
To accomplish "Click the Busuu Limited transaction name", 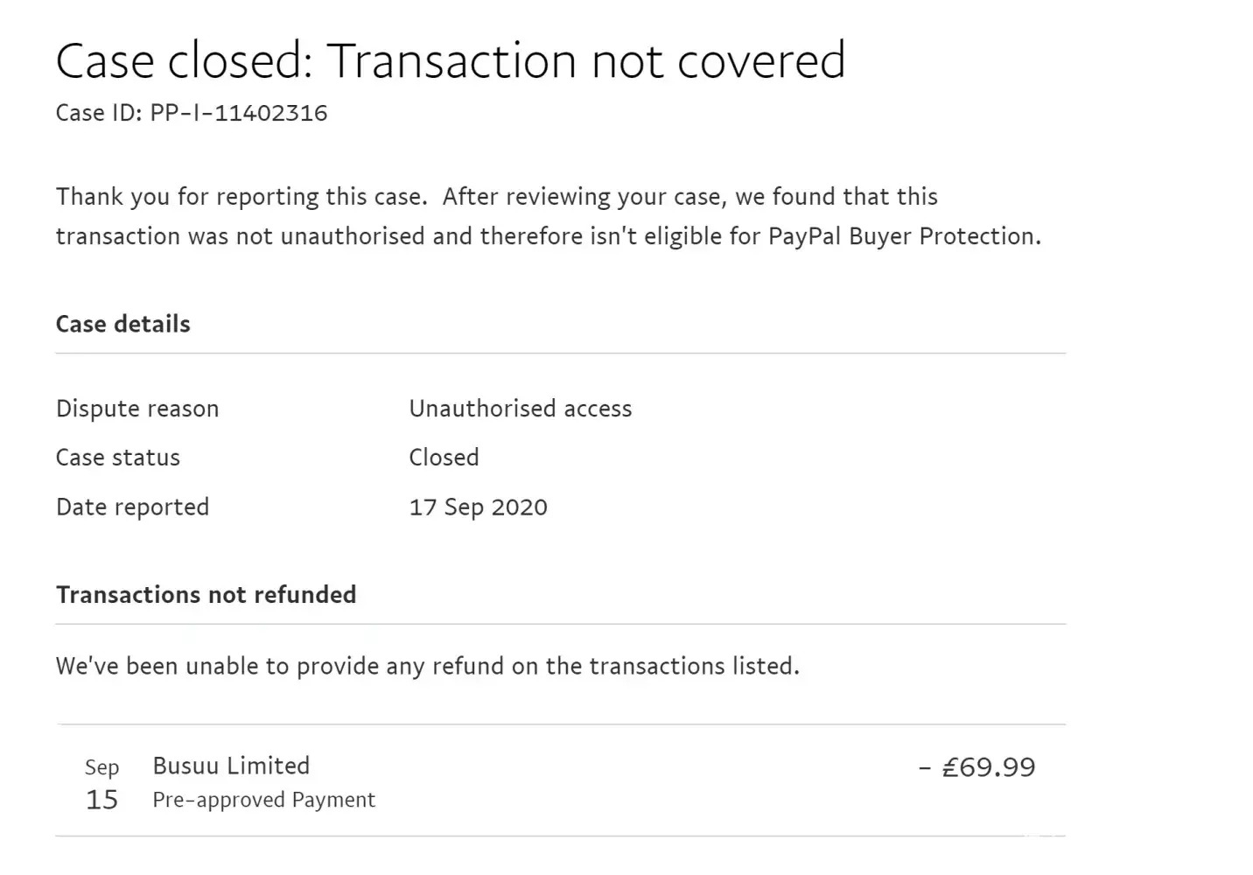I will coord(231,766).
